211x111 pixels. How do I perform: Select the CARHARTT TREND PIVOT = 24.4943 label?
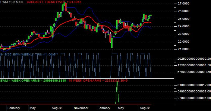coord(54,2)
